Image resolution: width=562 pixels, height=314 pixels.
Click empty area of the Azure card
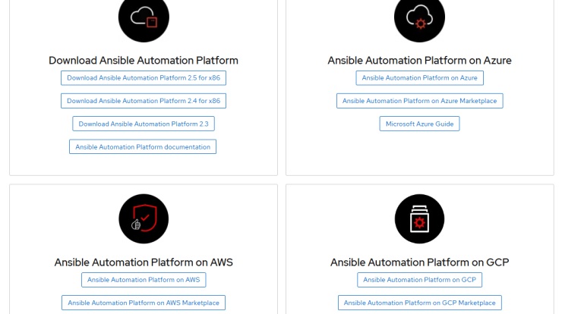coord(419,155)
